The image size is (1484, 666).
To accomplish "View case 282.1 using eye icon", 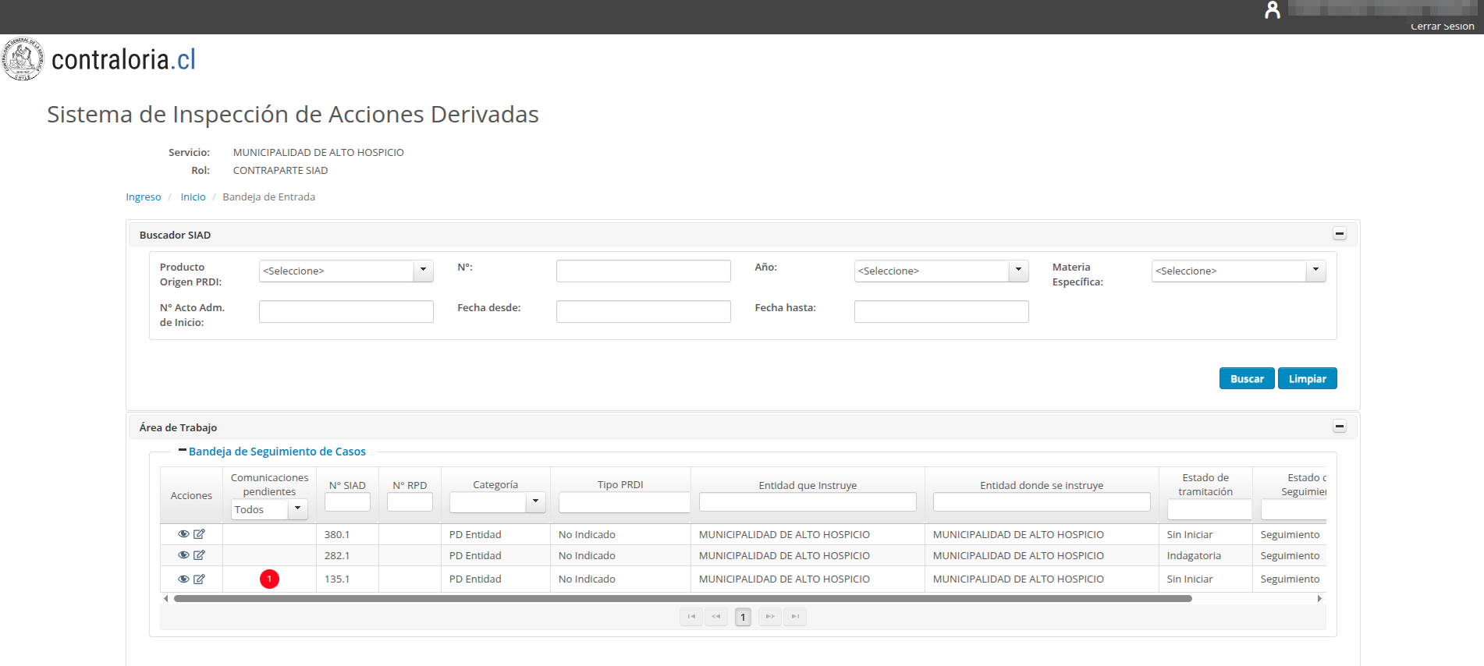I will tap(183, 555).
